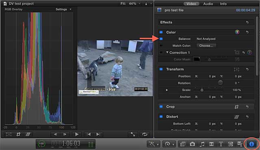The width and height of the screenshot is (260, 150).
Task: Toggle the Color section checkbox
Action: (x=161, y=32)
